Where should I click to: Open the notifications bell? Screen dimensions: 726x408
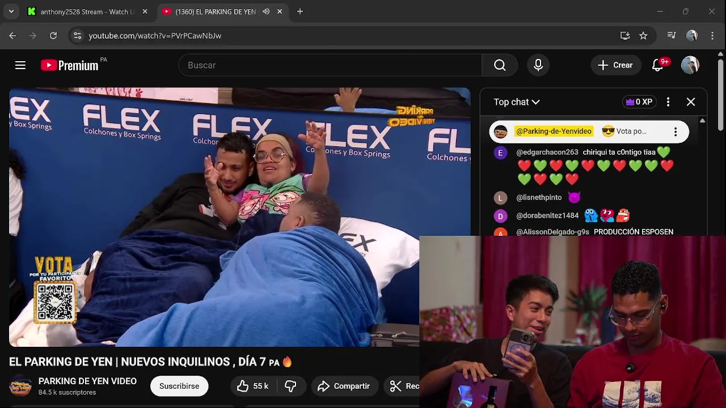[x=658, y=65]
